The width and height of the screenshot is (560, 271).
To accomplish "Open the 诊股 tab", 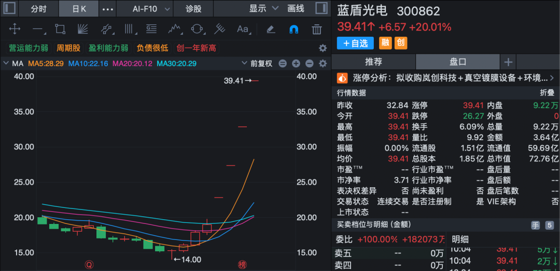I will point(193,9).
